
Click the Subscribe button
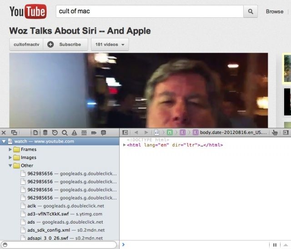tap(65, 45)
